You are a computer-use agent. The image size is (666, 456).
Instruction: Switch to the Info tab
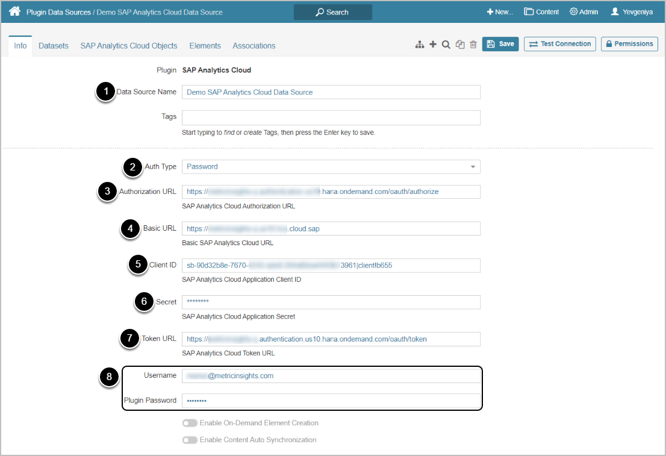pyautogui.click(x=20, y=46)
